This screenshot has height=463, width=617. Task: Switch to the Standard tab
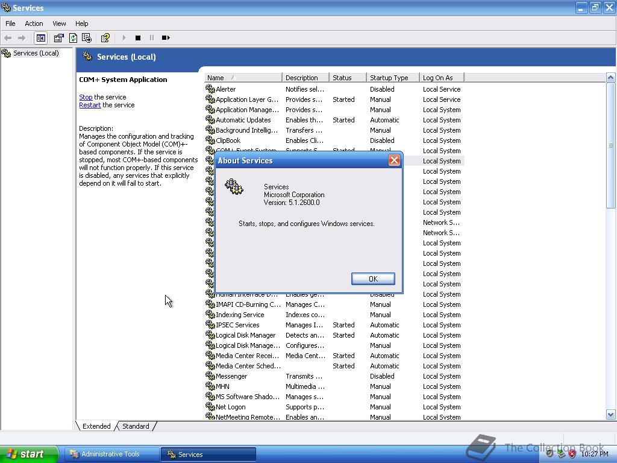point(136,426)
